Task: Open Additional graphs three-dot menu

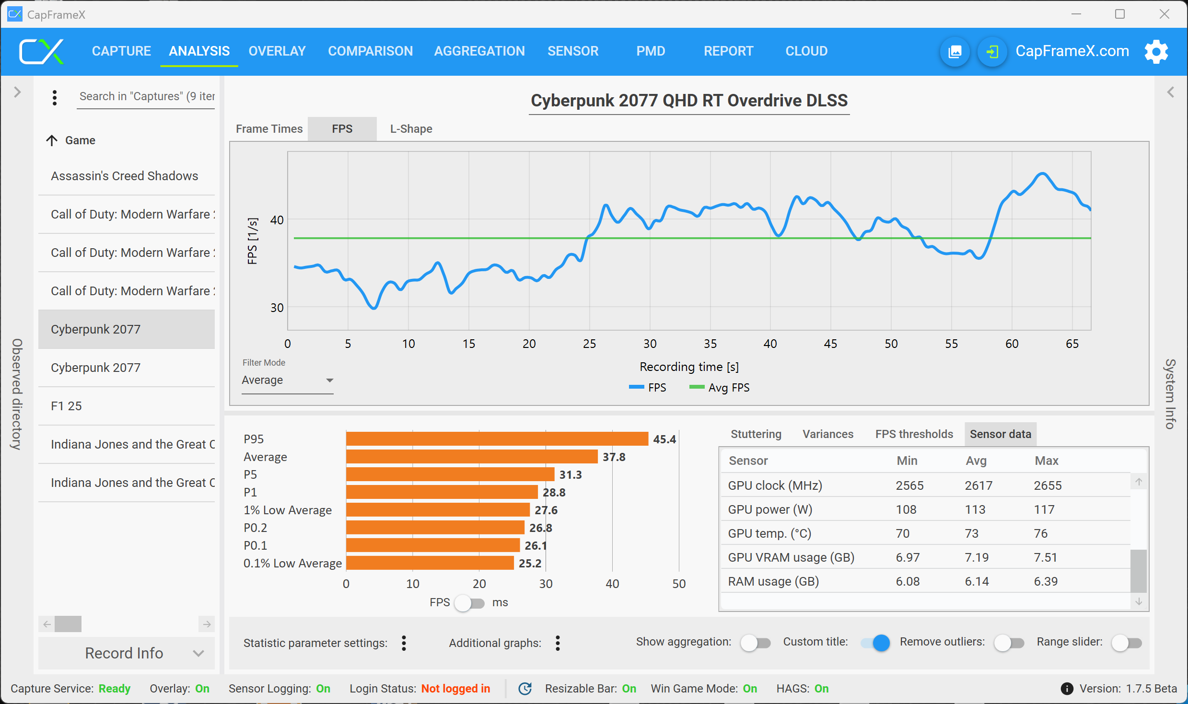Action: (x=558, y=643)
